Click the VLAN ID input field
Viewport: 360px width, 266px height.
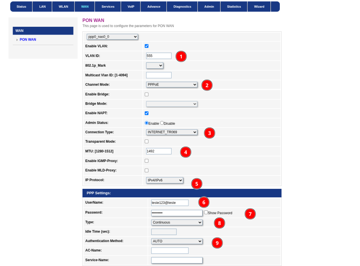click(x=159, y=56)
